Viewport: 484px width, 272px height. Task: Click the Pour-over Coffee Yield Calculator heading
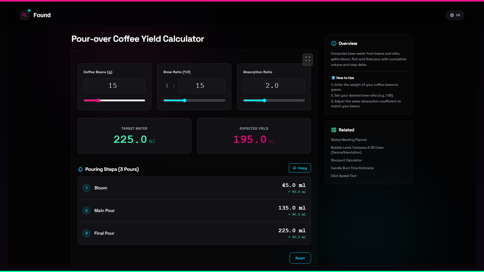pos(138,39)
